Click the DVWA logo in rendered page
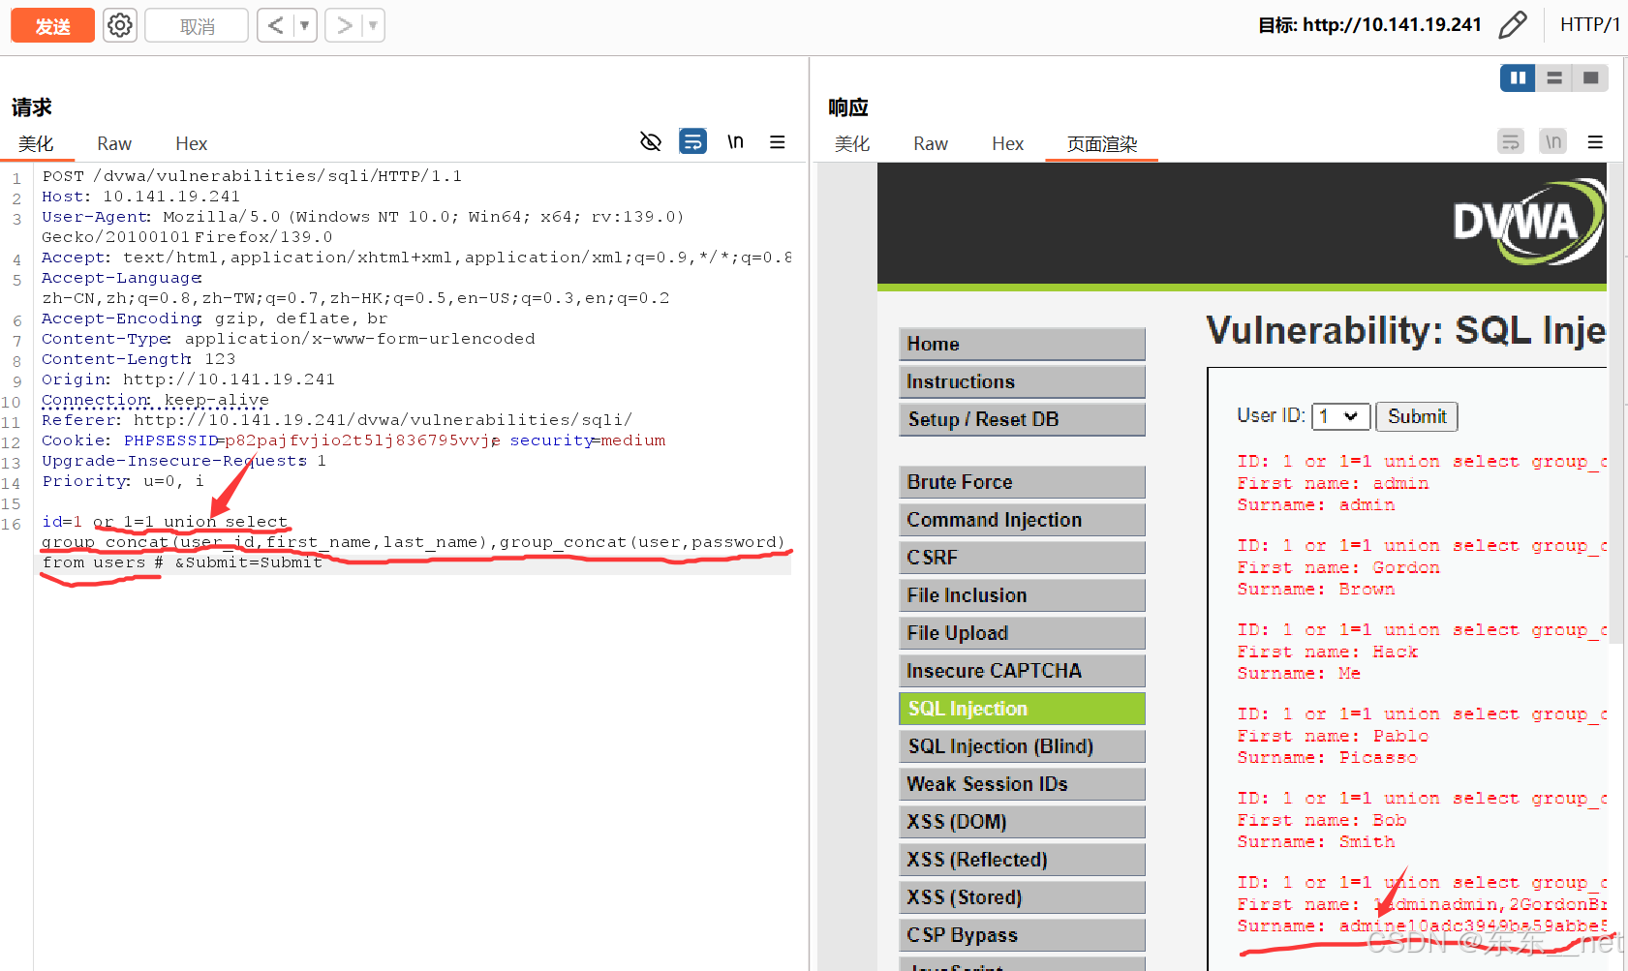1628x971 pixels. click(x=1528, y=222)
